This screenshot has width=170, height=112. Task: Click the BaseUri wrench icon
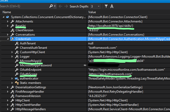(12, 26)
